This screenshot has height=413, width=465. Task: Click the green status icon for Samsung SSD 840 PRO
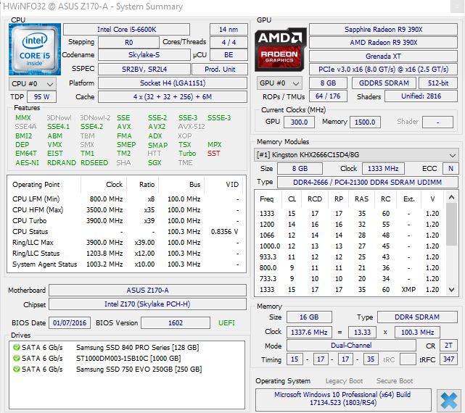[x=17, y=347]
